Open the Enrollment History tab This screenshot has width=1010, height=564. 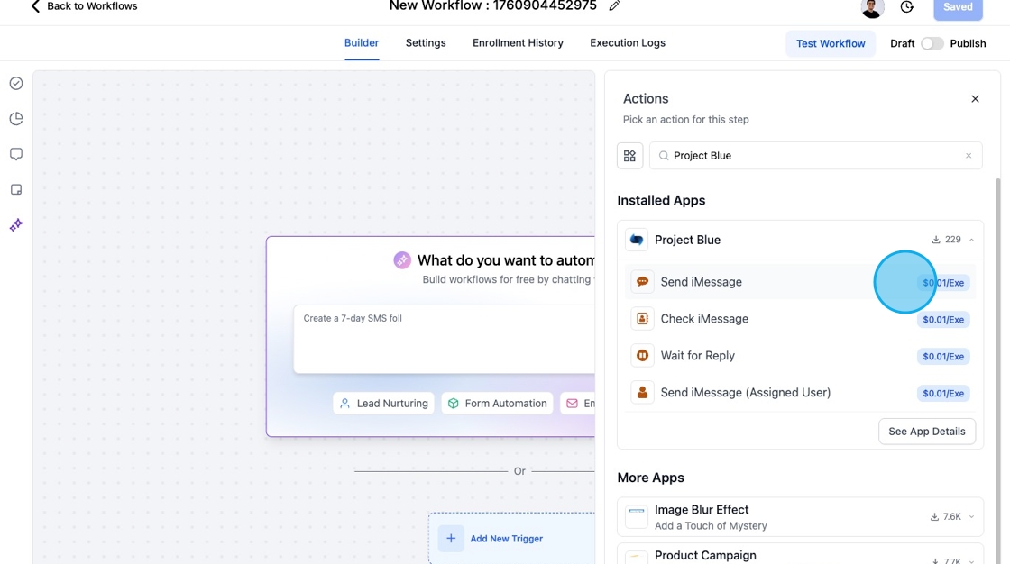[x=518, y=42]
